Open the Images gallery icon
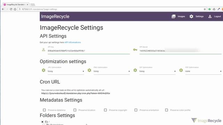This screenshot has width=223, height=125. [x=174, y=16]
